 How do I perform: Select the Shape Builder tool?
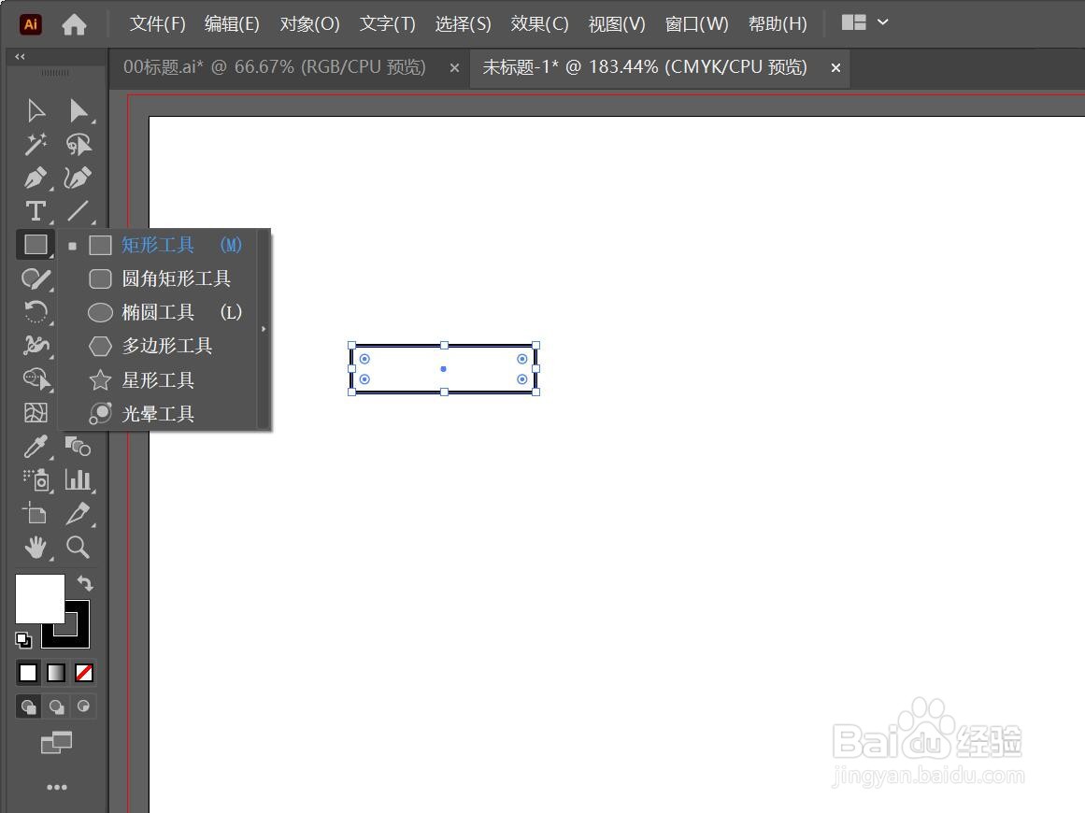click(36, 378)
